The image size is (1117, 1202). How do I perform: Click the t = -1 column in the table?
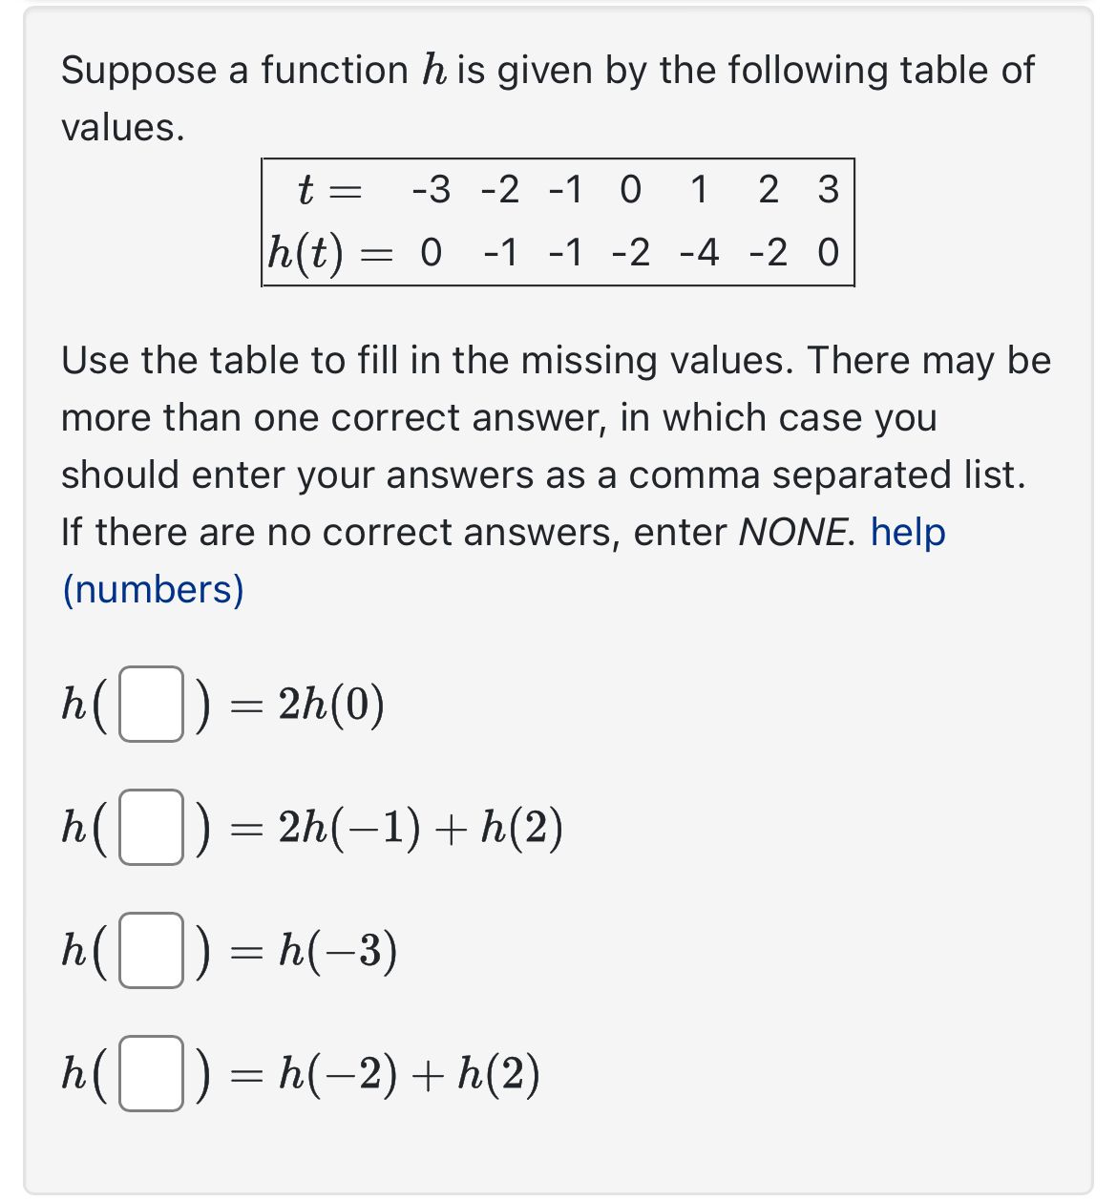point(563,189)
